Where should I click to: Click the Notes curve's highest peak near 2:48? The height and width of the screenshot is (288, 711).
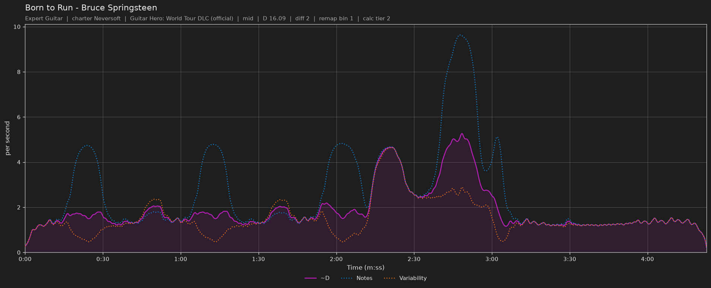[x=460, y=35]
